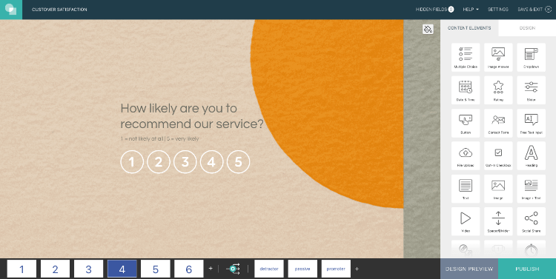Click the question heading 'How likely are you to recommend our service?'
This screenshot has height=279, width=556.
(x=192, y=116)
